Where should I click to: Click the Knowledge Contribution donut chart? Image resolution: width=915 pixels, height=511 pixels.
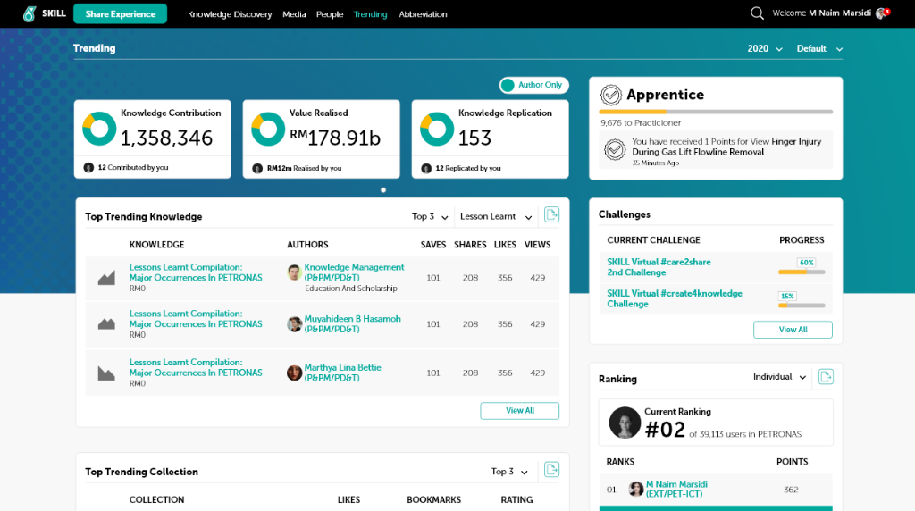99,129
